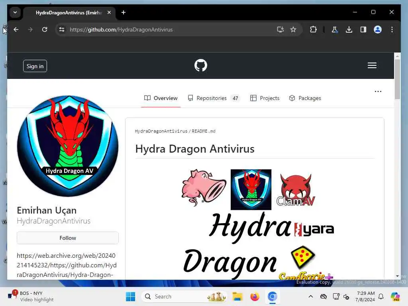Open the browser Extensions puzzle icon
This screenshot has height=306, width=408.
[x=313, y=29]
